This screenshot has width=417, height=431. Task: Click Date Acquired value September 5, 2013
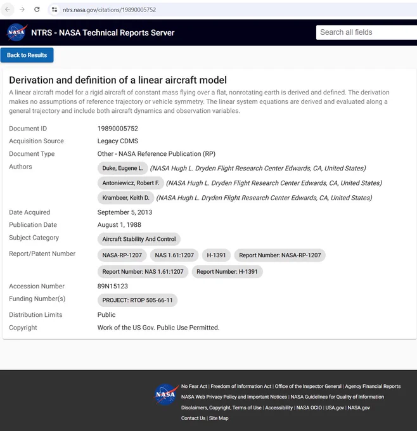(x=124, y=212)
